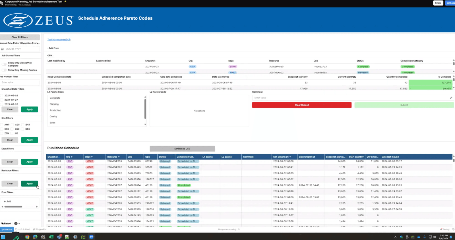Open the Tool Instructions/SOP link
The image size is (455, 240).
[59, 40]
